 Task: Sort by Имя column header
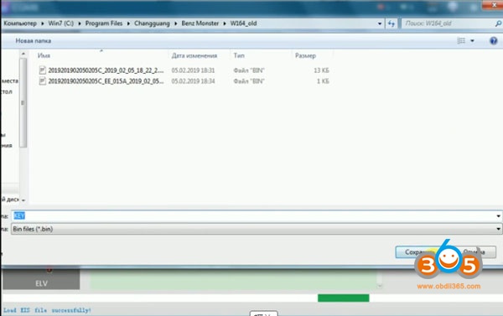(44, 56)
